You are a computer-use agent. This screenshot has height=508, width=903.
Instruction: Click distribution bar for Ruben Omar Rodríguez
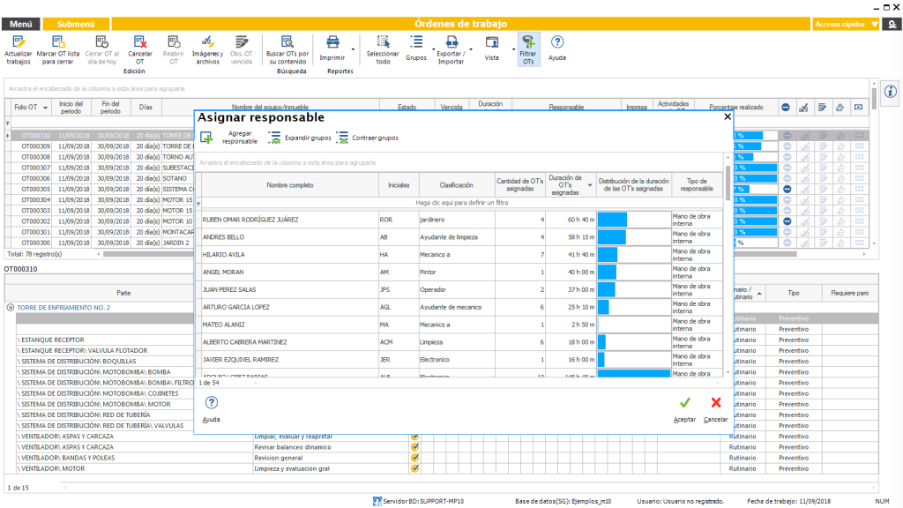tap(612, 219)
